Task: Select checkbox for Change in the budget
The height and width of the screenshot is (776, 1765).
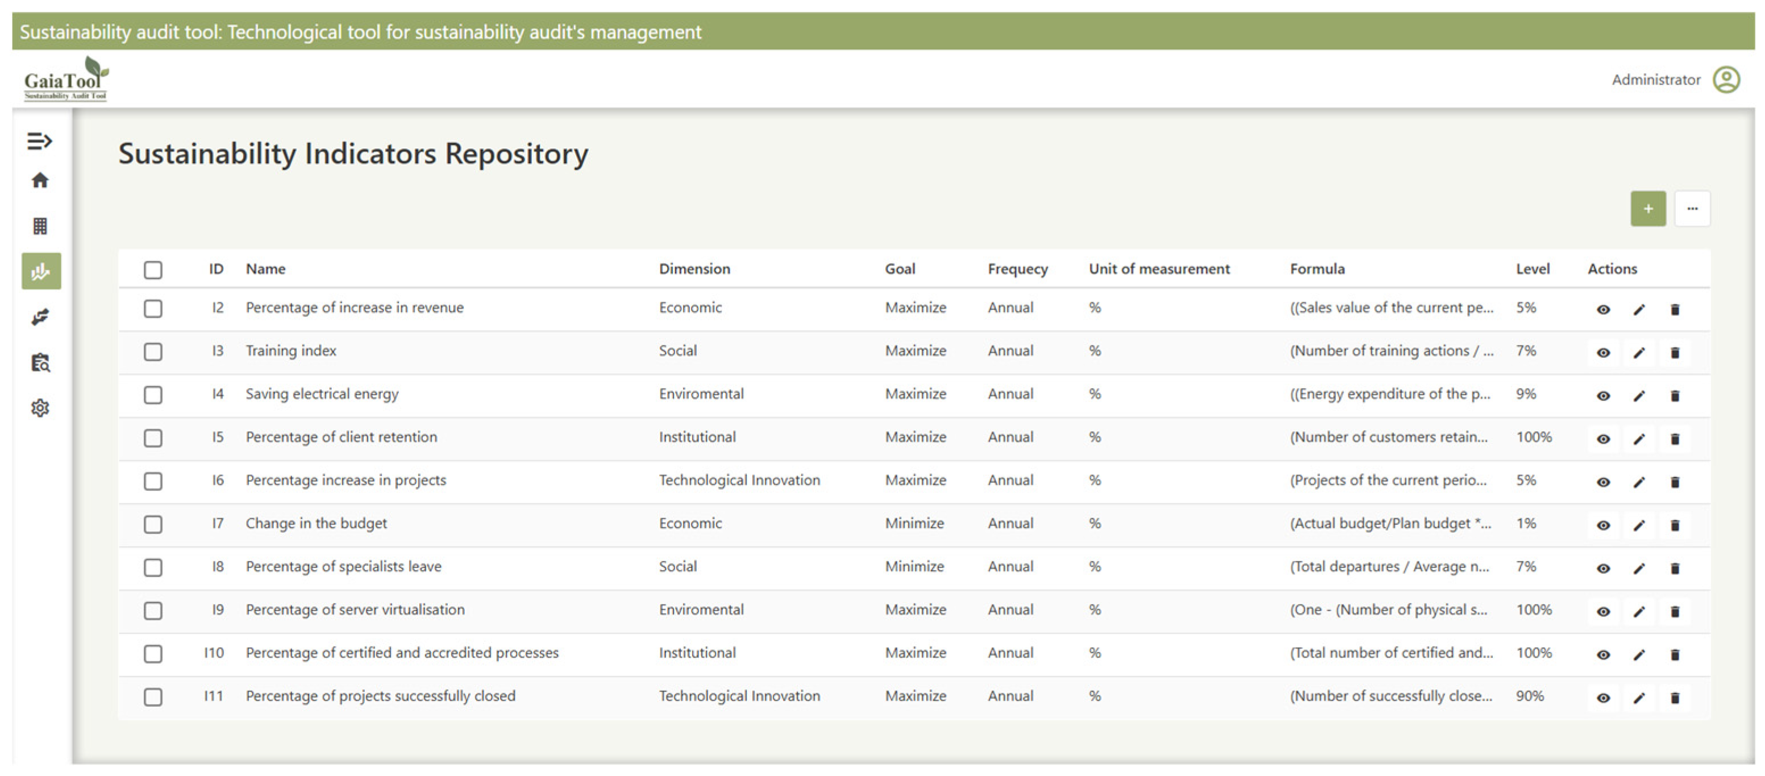Action: click(153, 524)
